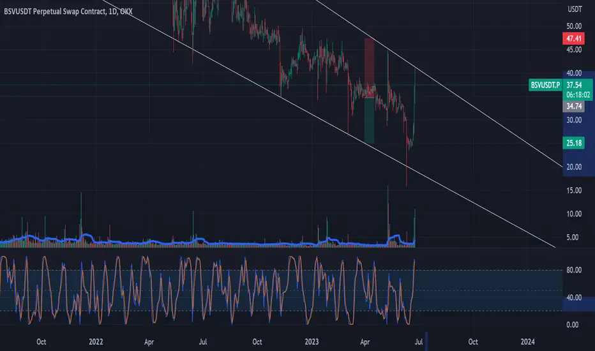Select the 50.00 price axis tick
Screen dimensions: 595x351
(x=574, y=26)
